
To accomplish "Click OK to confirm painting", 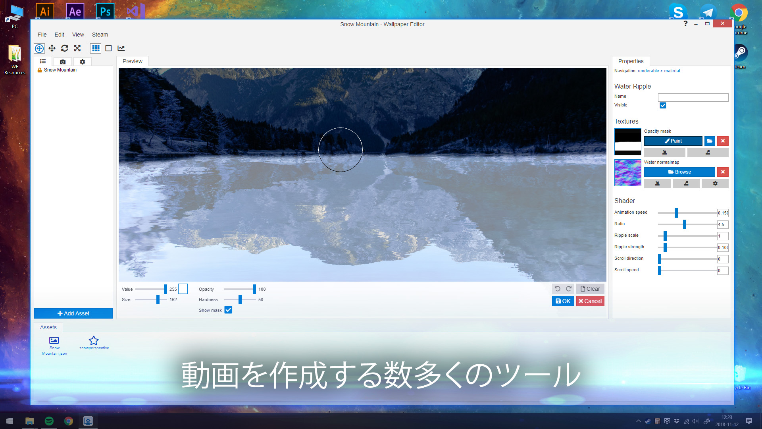I will (563, 301).
